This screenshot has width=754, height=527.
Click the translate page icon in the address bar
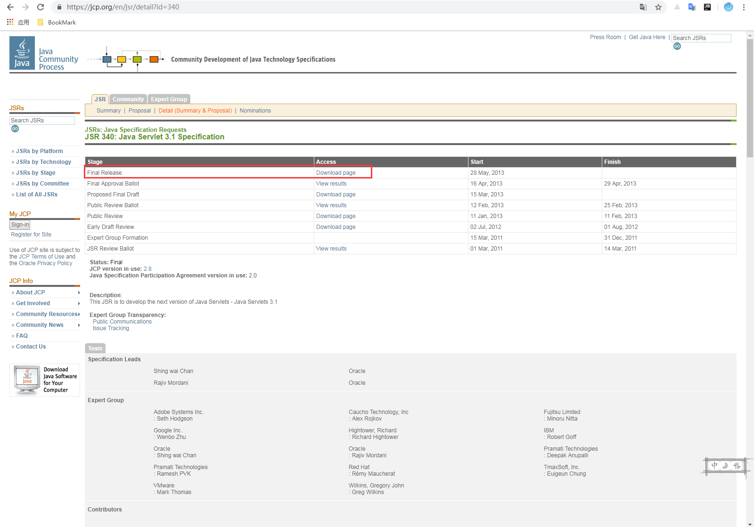coord(643,7)
